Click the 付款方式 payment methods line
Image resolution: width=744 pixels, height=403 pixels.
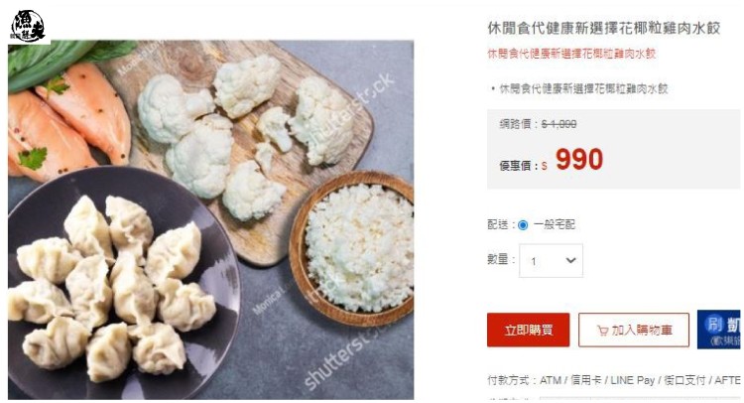[x=613, y=380]
